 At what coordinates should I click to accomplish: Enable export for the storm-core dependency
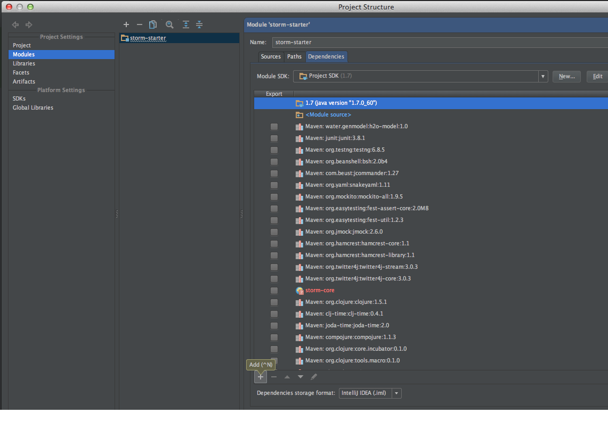click(x=274, y=291)
